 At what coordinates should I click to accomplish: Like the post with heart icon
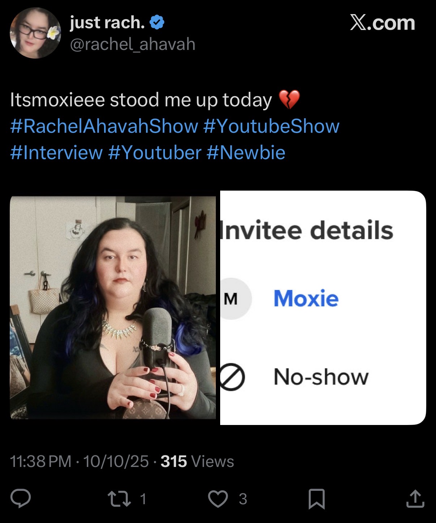click(x=218, y=499)
